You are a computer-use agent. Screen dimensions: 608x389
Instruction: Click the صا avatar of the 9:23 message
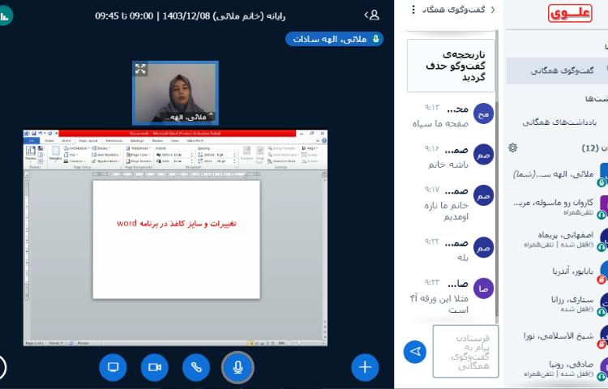pyautogui.click(x=483, y=289)
